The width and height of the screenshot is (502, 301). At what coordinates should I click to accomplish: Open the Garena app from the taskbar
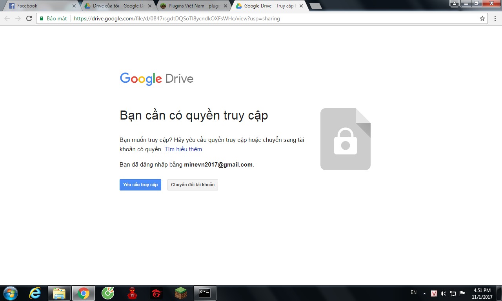[156, 293]
